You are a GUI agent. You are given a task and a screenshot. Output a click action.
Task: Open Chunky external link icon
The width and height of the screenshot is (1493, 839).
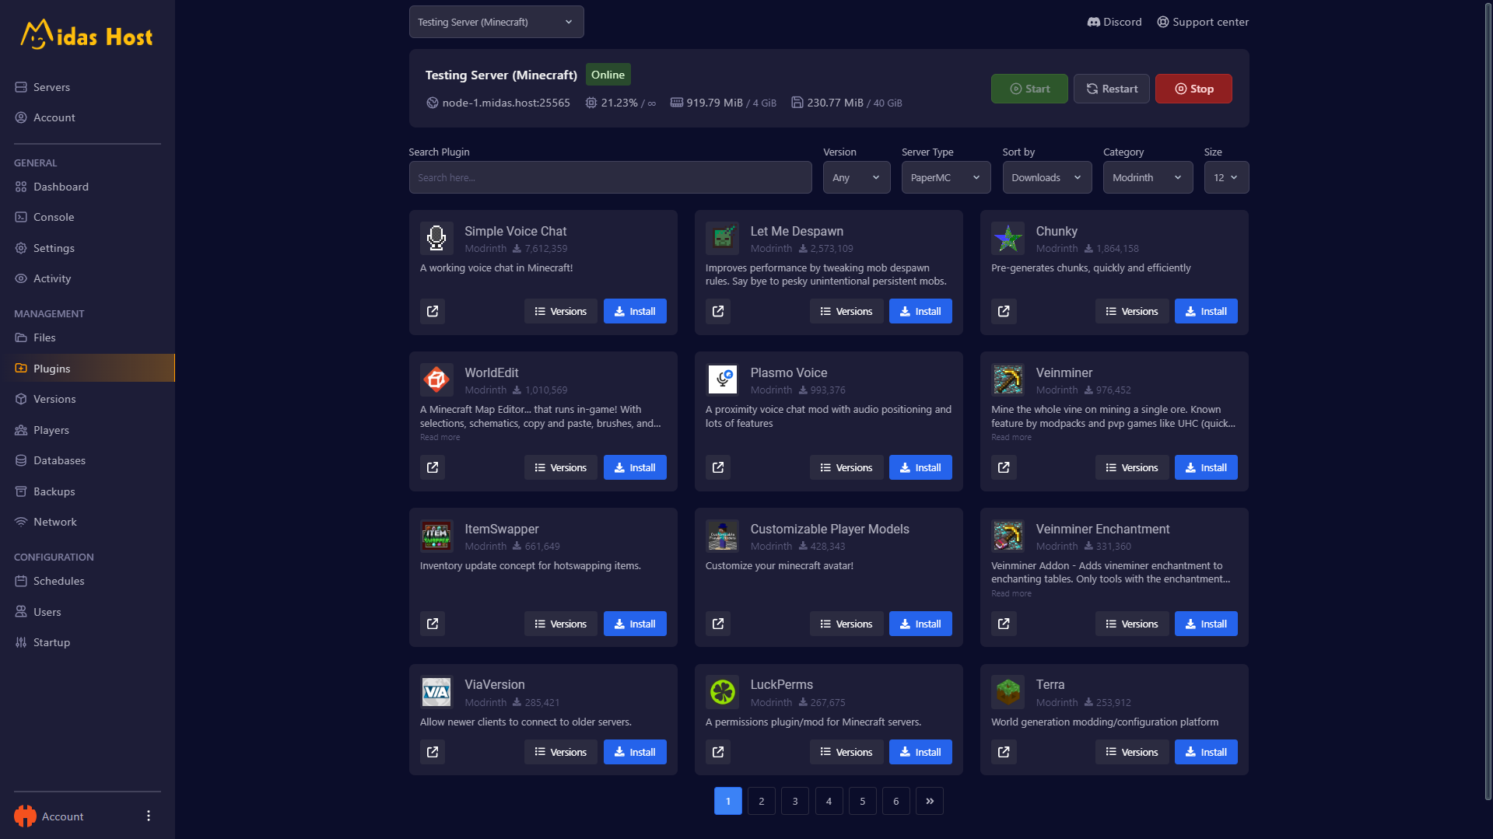[1004, 311]
